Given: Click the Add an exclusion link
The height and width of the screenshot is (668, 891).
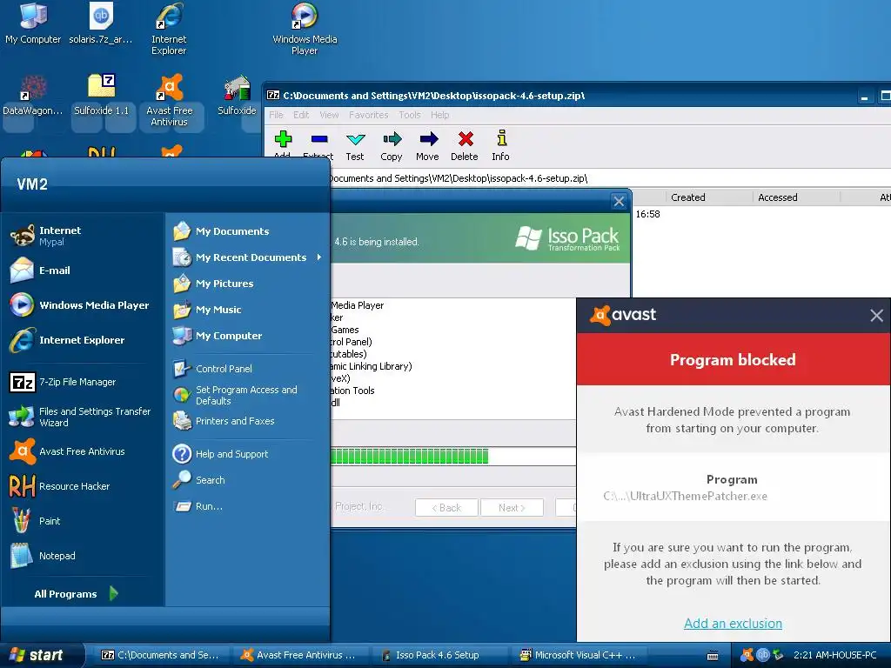Looking at the screenshot, I should pyautogui.click(x=733, y=623).
